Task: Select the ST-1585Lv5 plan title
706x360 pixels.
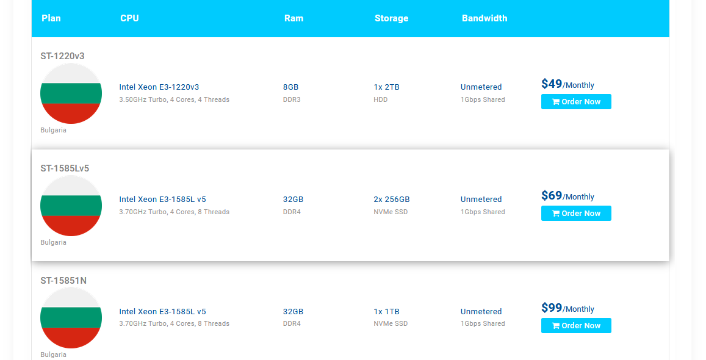Action: pyautogui.click(x=65, y=168)
